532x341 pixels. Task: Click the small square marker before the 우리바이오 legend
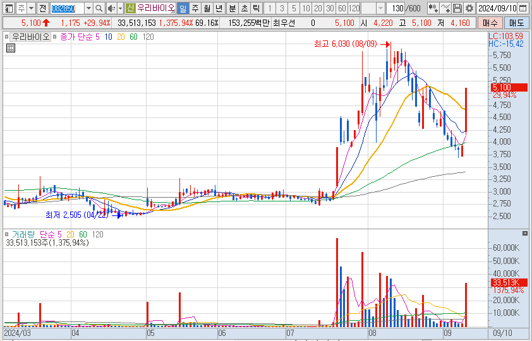[6, 37]
